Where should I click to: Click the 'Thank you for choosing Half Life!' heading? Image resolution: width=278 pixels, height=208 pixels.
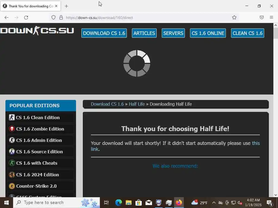[x=175, y=129]
